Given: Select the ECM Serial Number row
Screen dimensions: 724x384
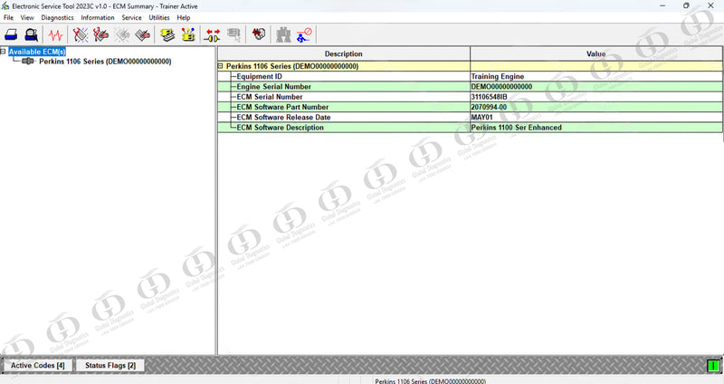Looking at the screenshot, I should [x=470, y=97].
